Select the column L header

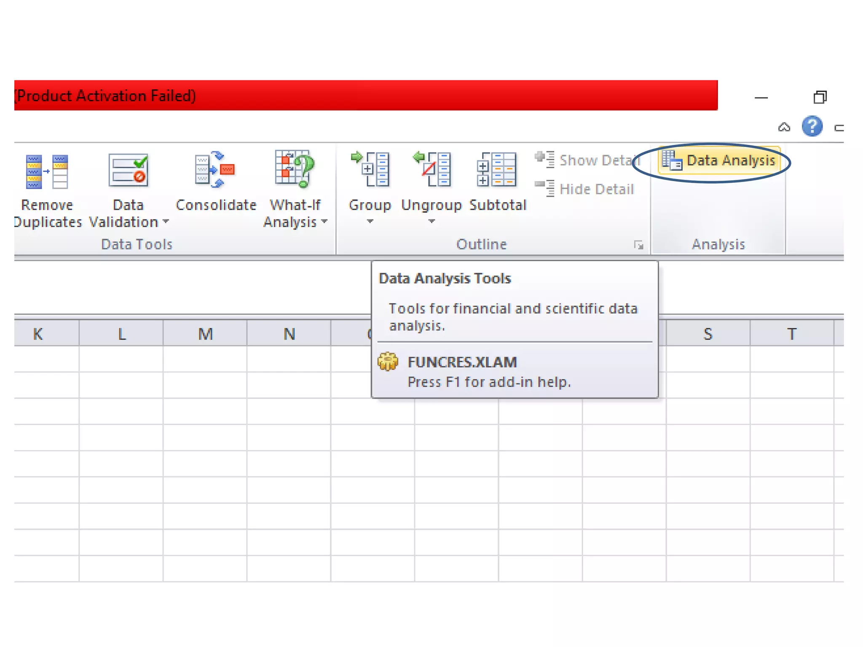121,334
